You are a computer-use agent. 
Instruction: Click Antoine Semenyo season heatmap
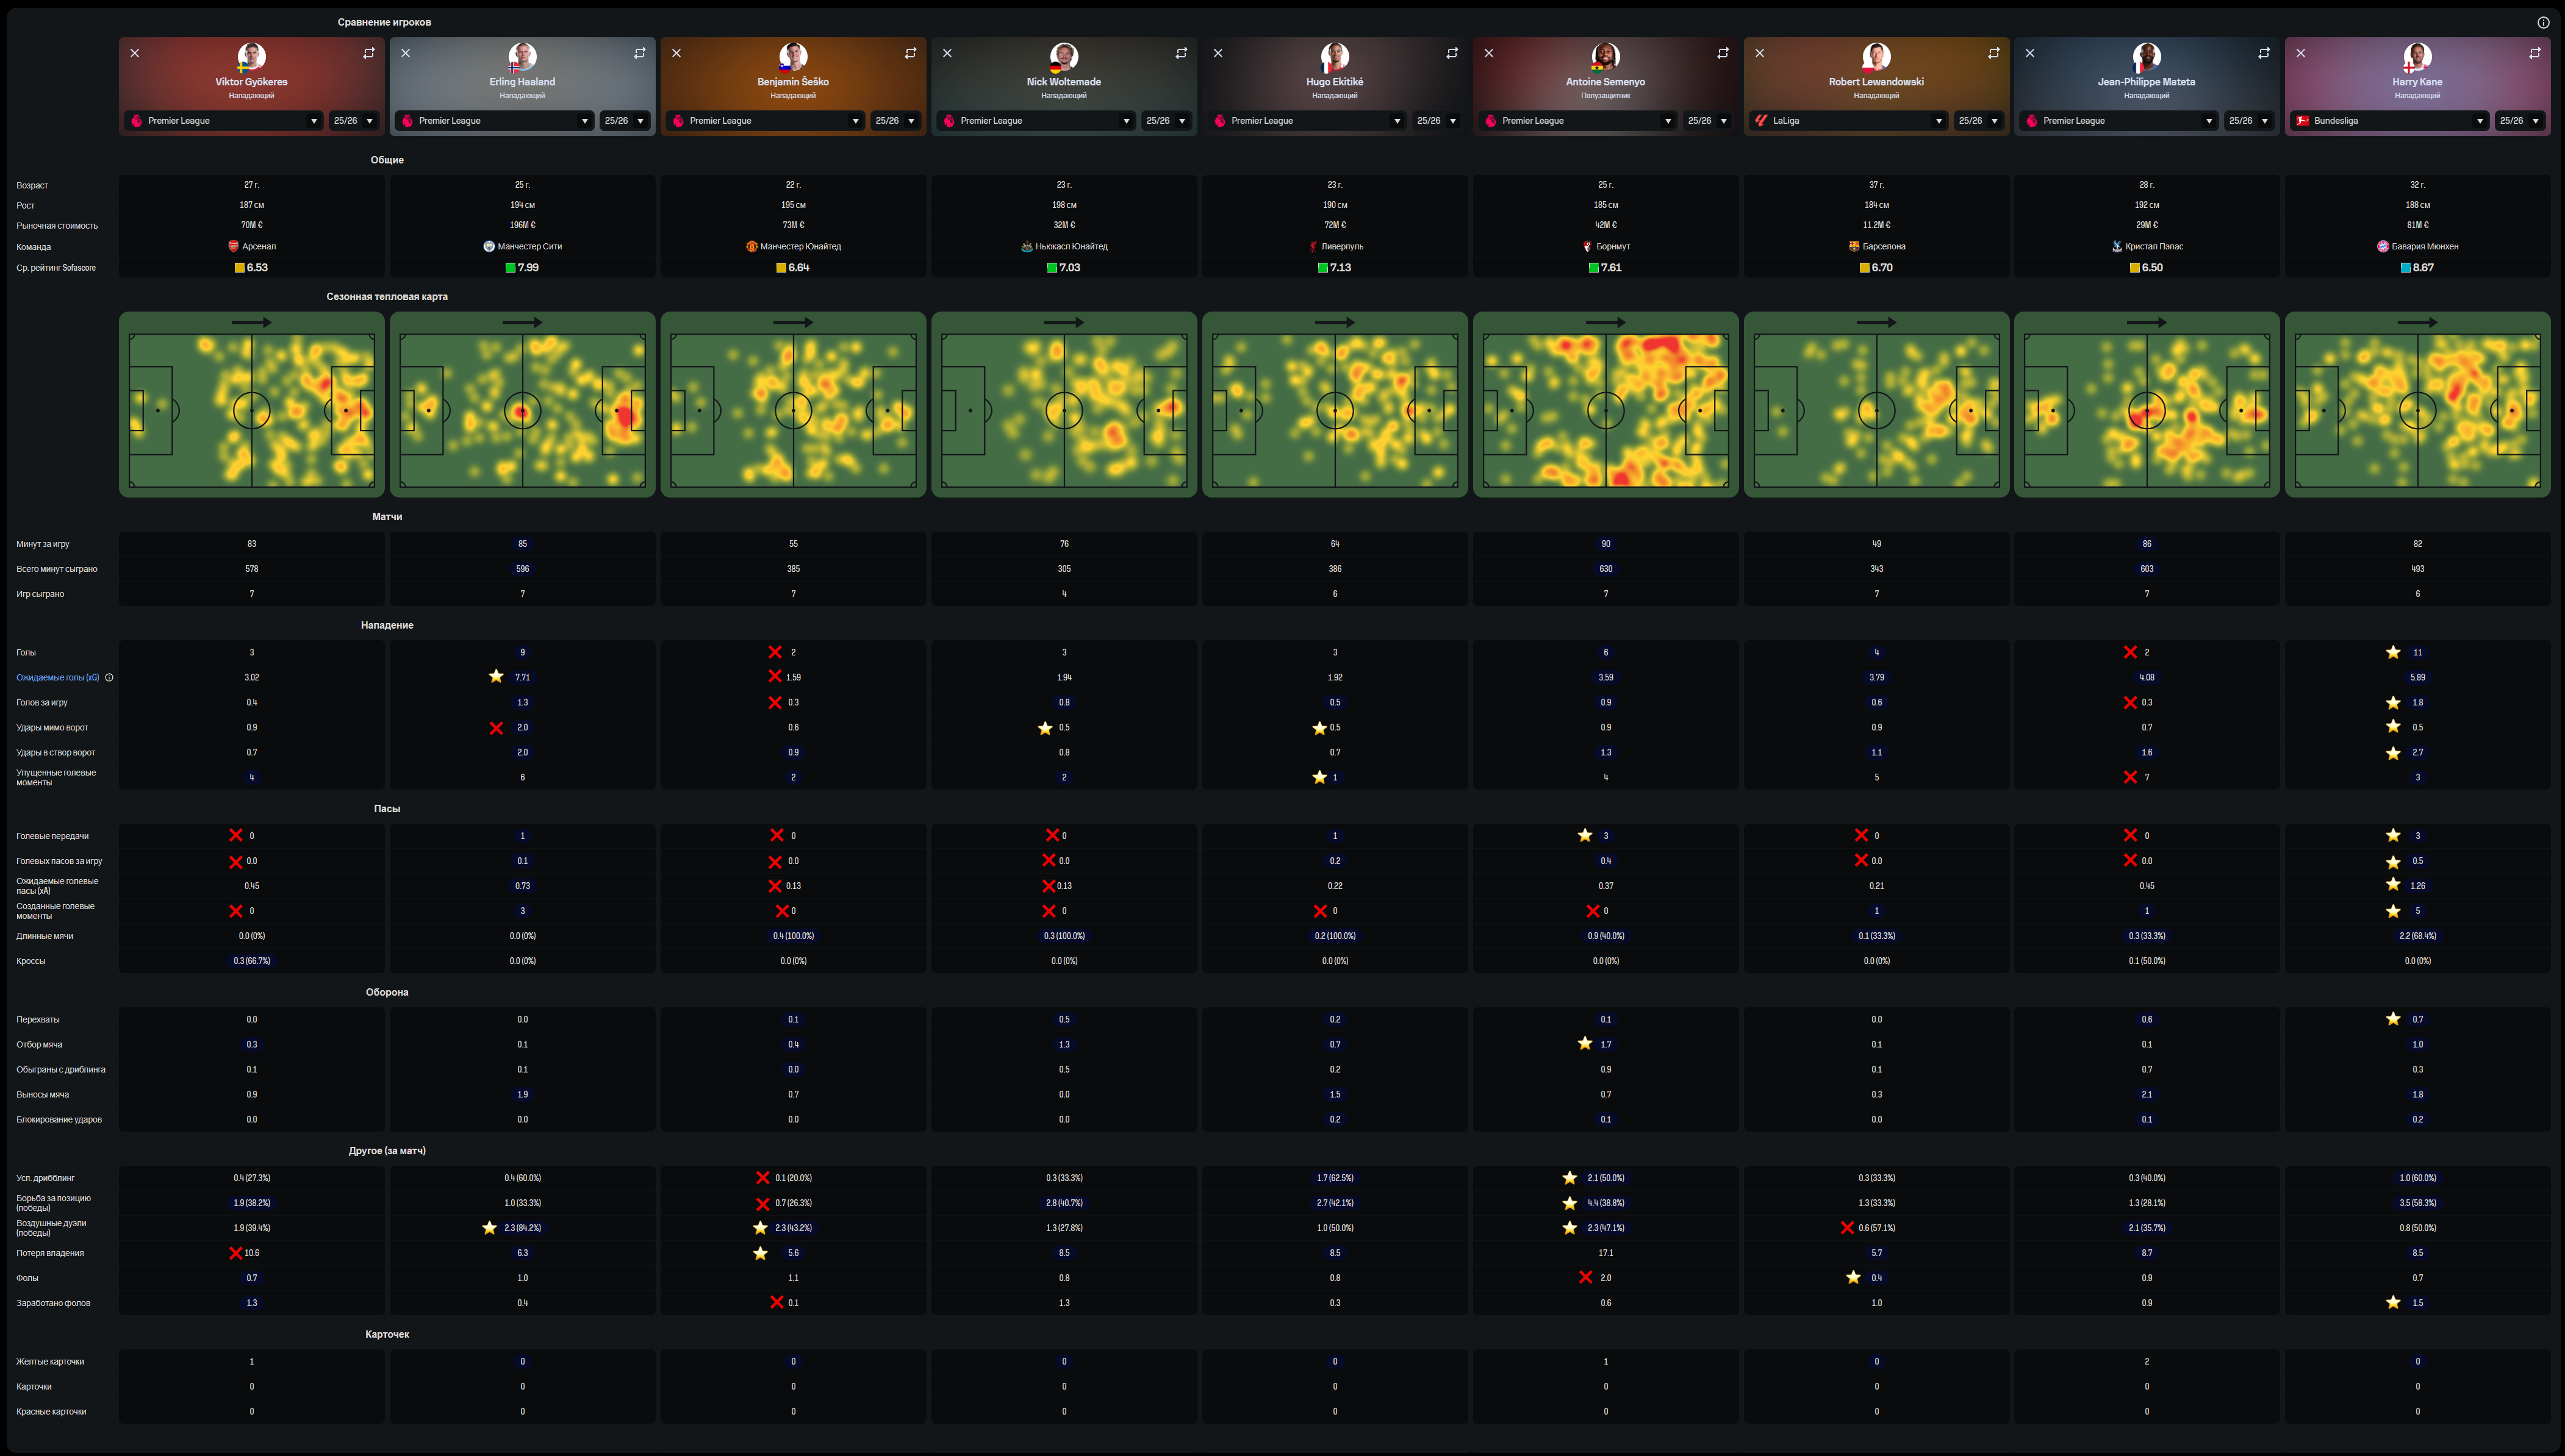click(x=1605, y=404)
